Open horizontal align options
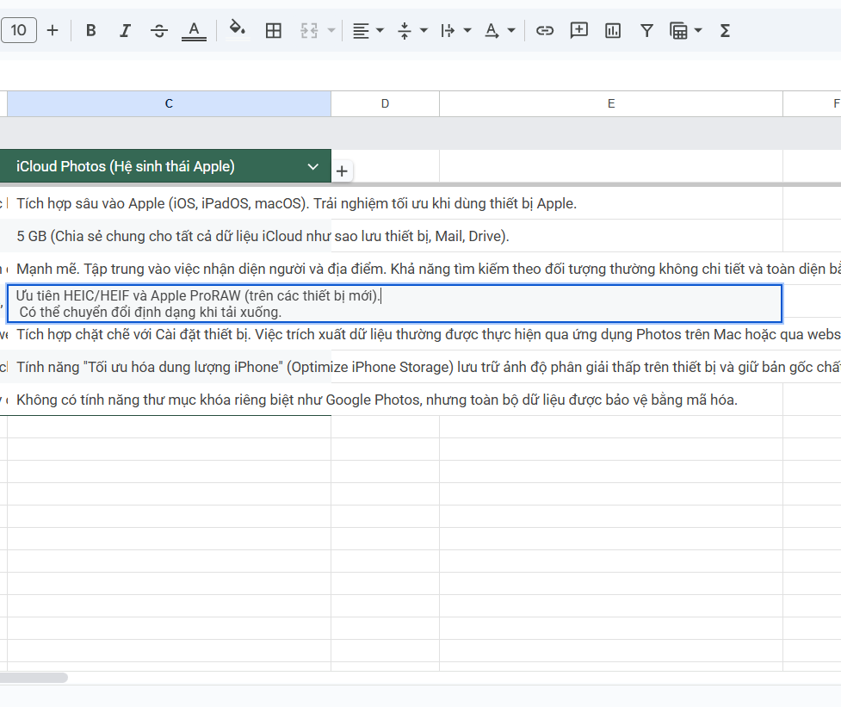Screen dimensions: 841x707 (361, 31)
